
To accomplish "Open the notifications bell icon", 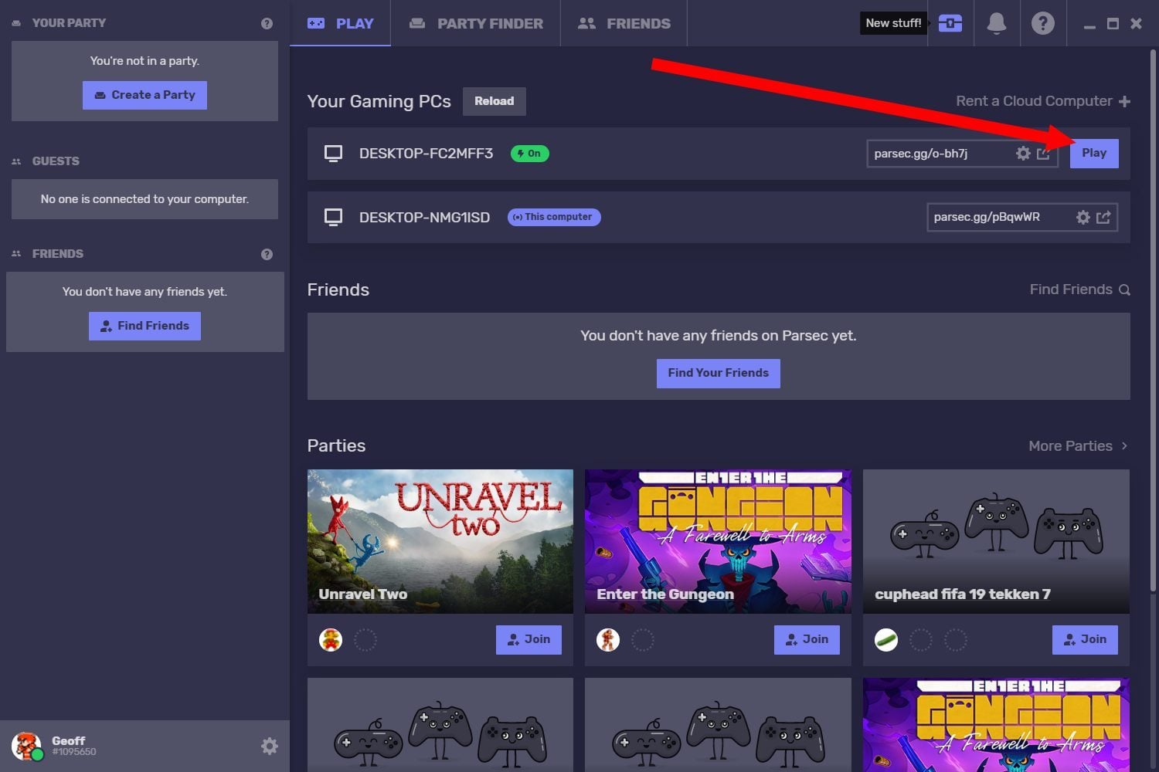I will click(996, 23).
